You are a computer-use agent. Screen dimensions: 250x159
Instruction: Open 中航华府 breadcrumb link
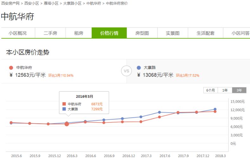click(94, 3)
